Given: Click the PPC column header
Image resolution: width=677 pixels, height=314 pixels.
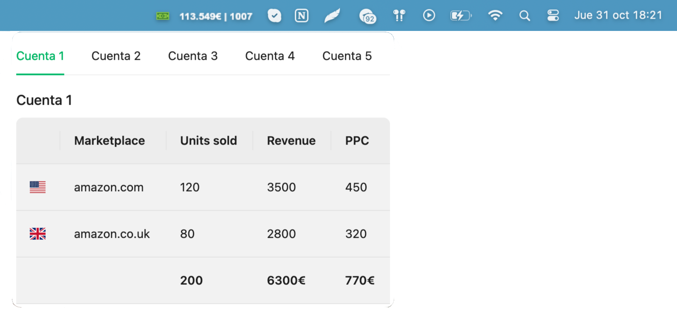Looking at the screenshot, I should tap(357, 141).
